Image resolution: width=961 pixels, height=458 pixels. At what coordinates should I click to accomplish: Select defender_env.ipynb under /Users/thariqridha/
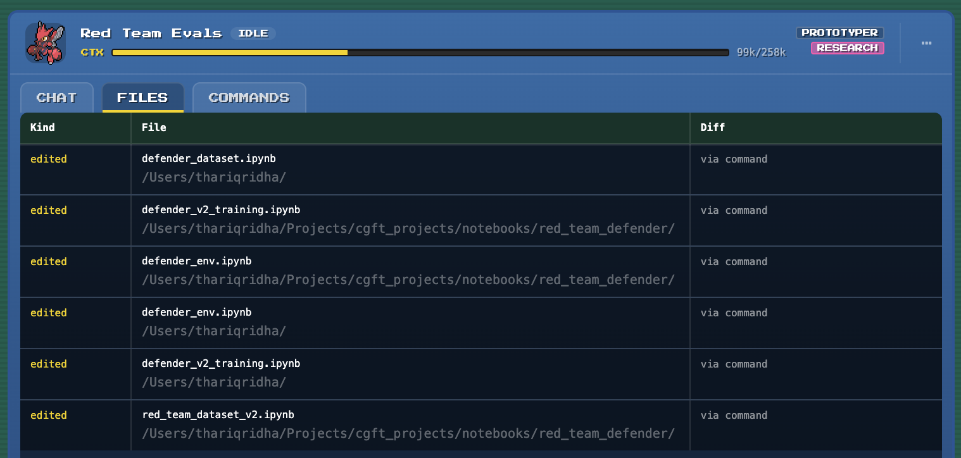[481, 323]
